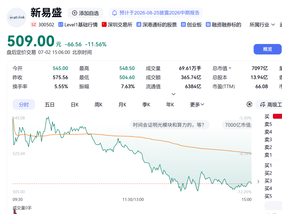
Task: Toggle the 弹 bullet-comment icon
Action: [x=249, y=104]
